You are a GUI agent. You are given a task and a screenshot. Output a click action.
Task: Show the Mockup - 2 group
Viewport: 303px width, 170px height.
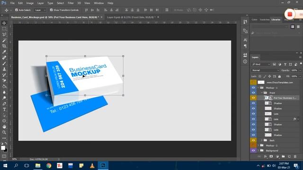tap(253, 145)
